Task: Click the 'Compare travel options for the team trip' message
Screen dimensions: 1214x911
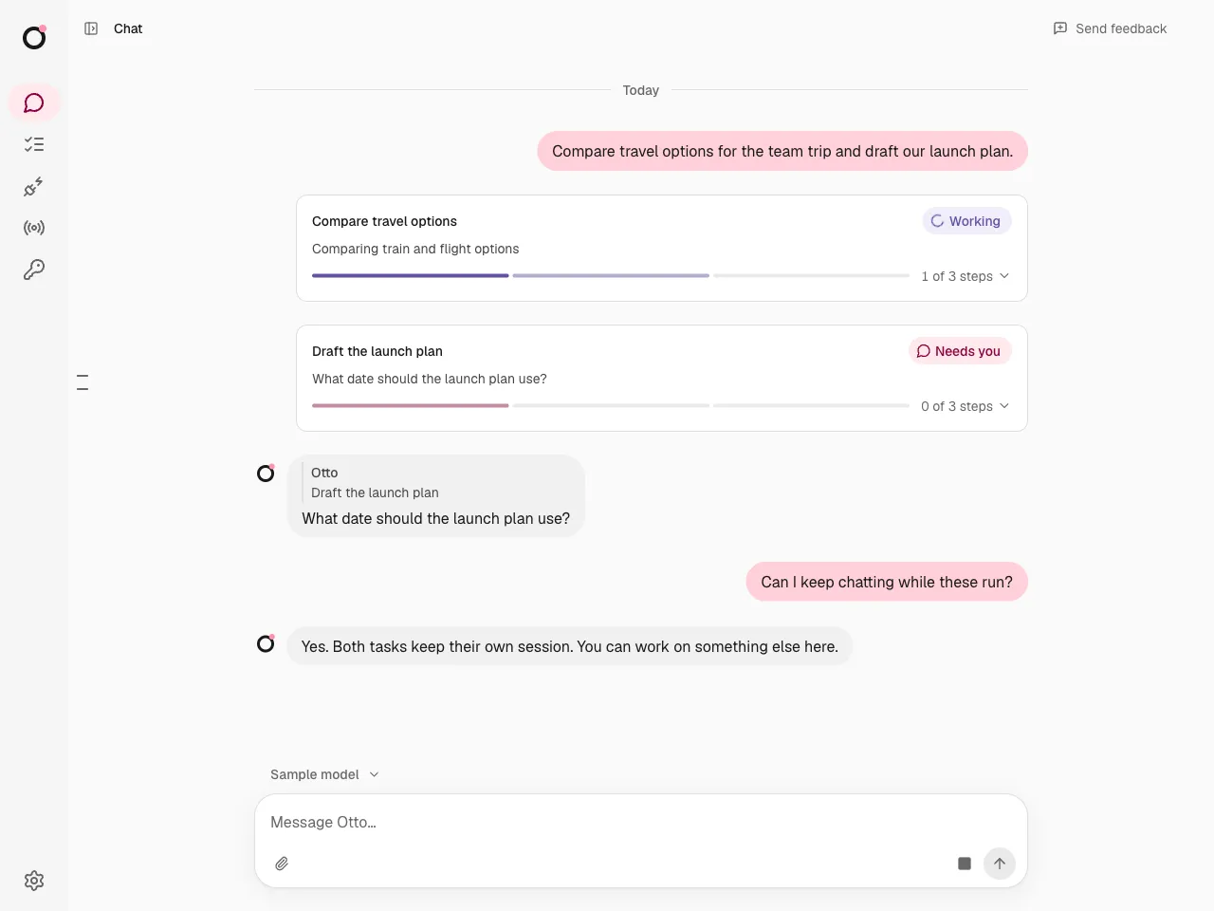Action: [782, 151]
